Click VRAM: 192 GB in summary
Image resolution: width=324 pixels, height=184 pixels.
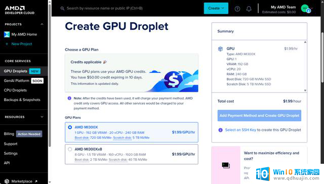(x=237, y=64)
